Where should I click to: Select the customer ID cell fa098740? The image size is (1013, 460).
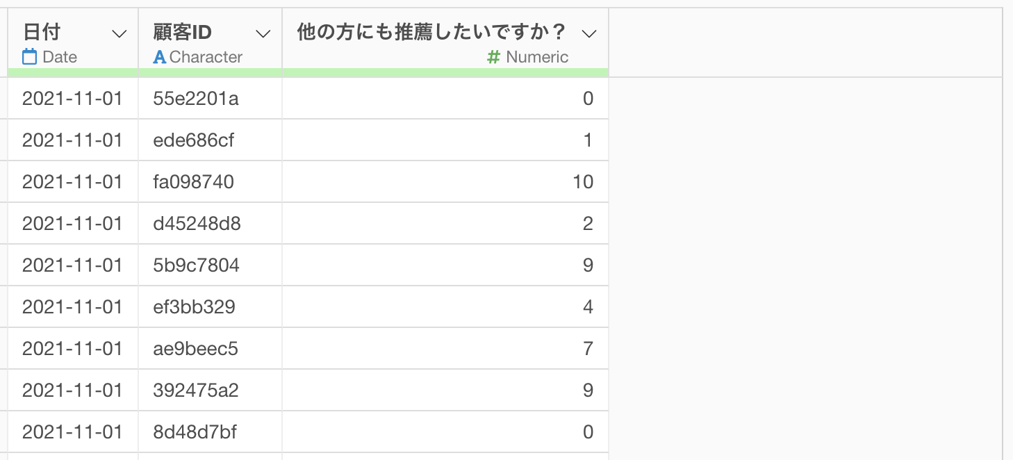211,182
